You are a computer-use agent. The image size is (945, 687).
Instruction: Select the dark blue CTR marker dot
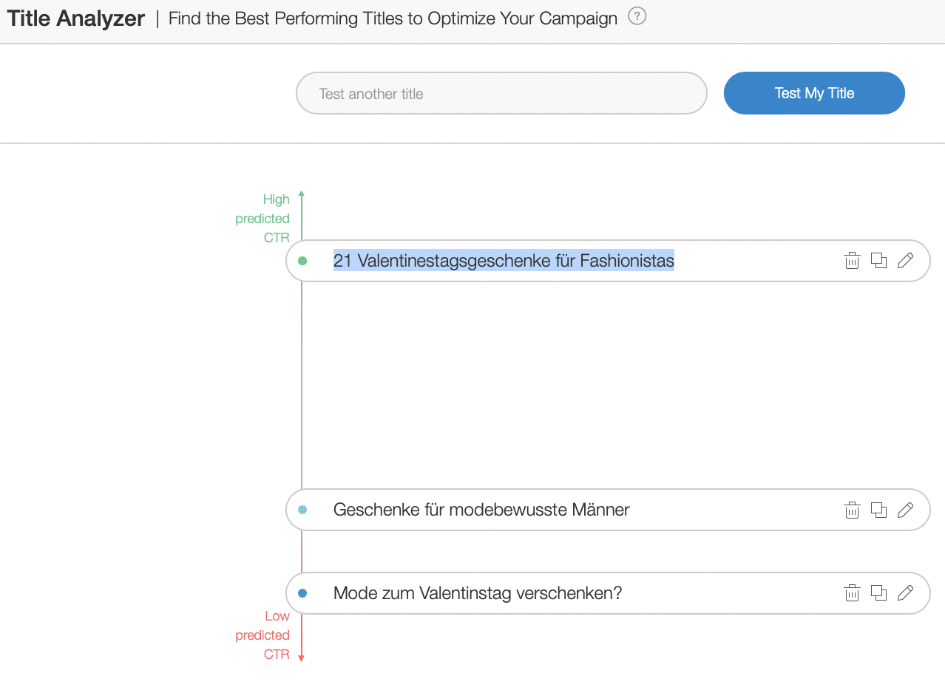pyautogui.click(x=302, y=593)
